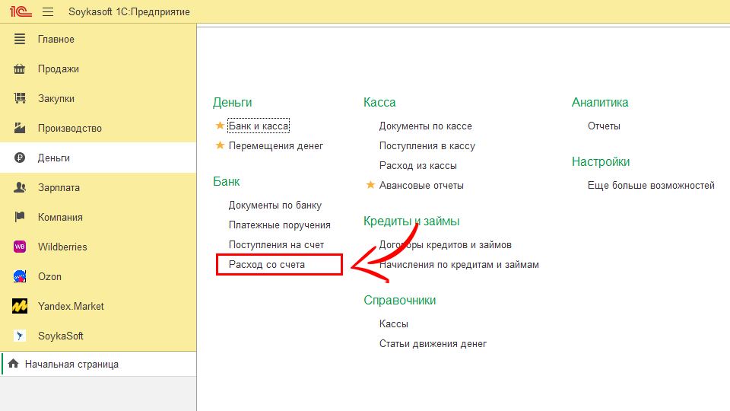Open Расход со счета
The image size is (730, 411).
pyautogui.click(x=267, y=265)
